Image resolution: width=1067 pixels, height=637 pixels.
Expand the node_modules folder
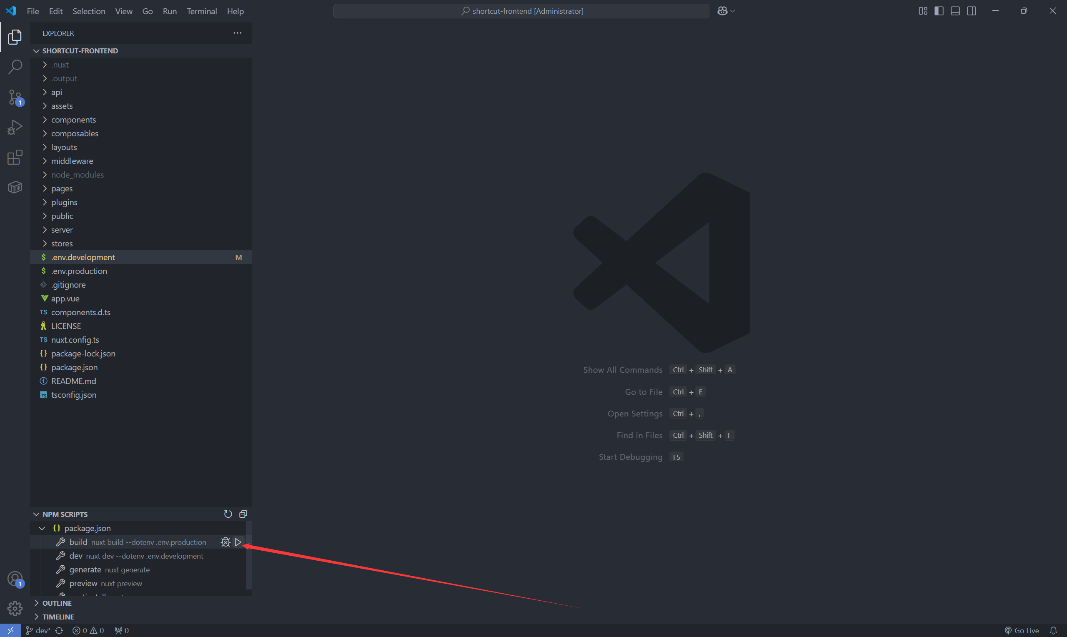(141, 174)
